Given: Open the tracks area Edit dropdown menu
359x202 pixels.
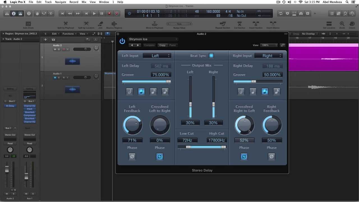Looking at the screenshot, I should pyautogui.click(x=56, y=34).
